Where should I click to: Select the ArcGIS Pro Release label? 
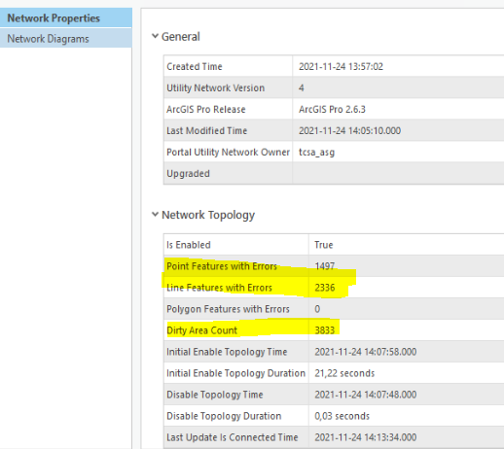(206, 109)
